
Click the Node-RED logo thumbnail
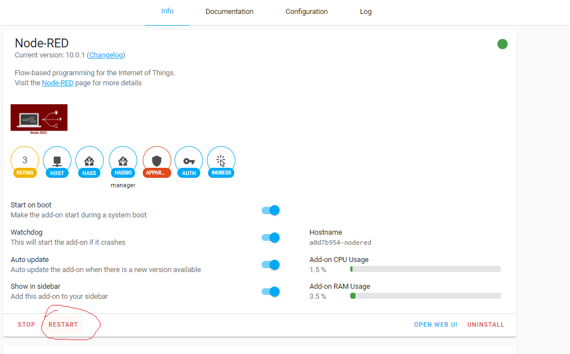pyautogui.click(x=38, y=117)
